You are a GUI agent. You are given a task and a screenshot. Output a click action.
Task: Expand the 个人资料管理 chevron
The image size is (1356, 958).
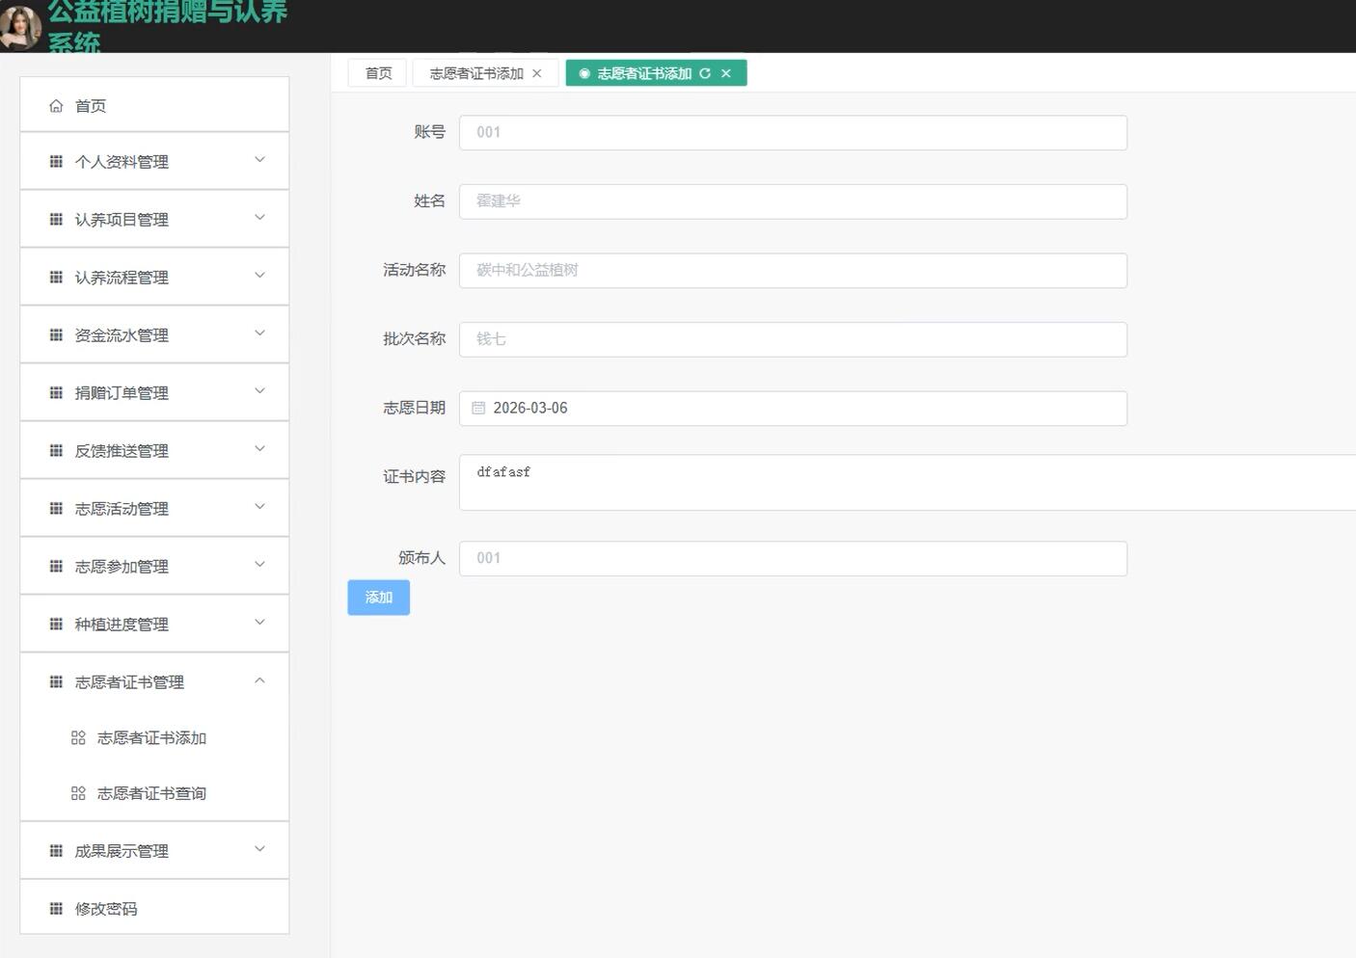(x=259, y=160)
